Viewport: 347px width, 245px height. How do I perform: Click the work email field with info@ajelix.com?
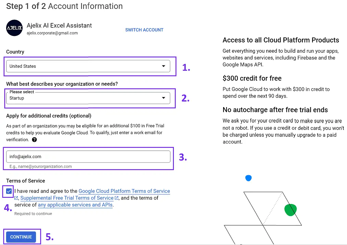88,157
